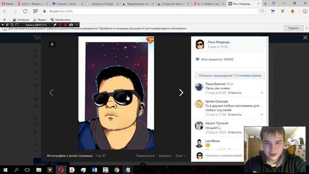
Task: Like Артём Сканцев's comment heart
Action: pyautogui.click(x=262, y=115)
